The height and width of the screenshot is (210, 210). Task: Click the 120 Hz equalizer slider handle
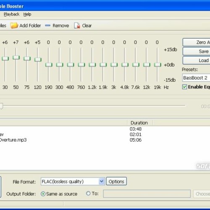tap(38, 60)
